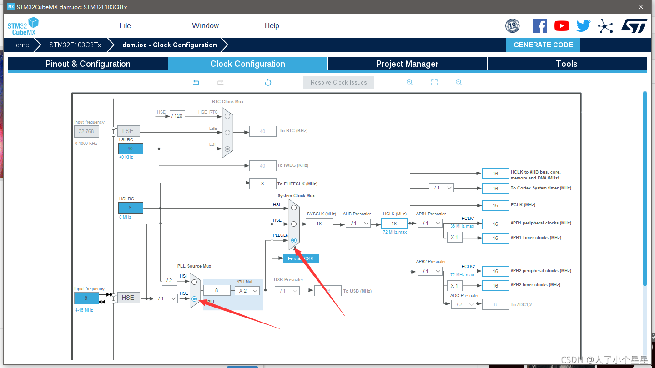The width and height of the screenshot is (655, 368).
Task: Open the HSE prescaler /1 dropdown
Action: tap(165, 298)
